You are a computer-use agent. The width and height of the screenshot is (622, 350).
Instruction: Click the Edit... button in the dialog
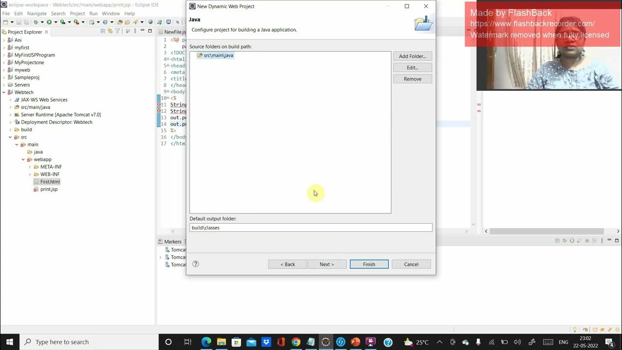point(412,68)
